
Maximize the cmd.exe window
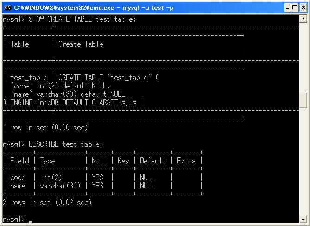293,7
